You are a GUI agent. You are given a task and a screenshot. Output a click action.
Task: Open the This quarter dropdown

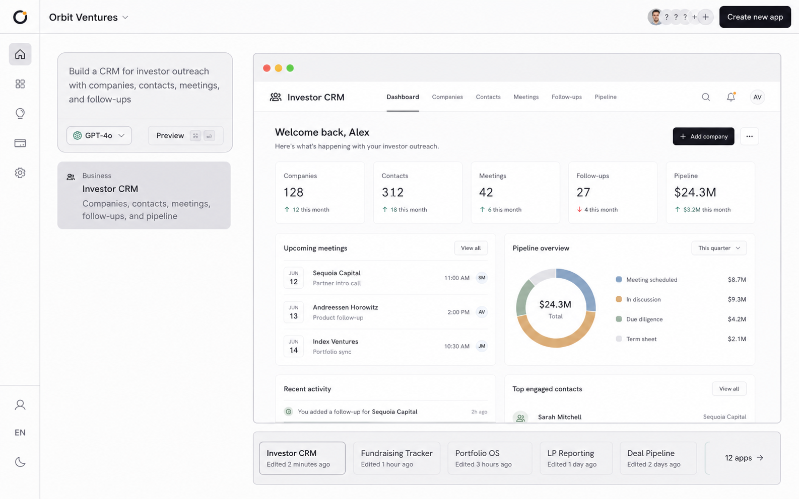click(719, 248)
